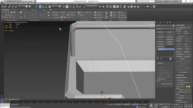Open the Polygon Modeling ribbon dropdown
The height and width of the screenshot is (108, 193).
12,20
